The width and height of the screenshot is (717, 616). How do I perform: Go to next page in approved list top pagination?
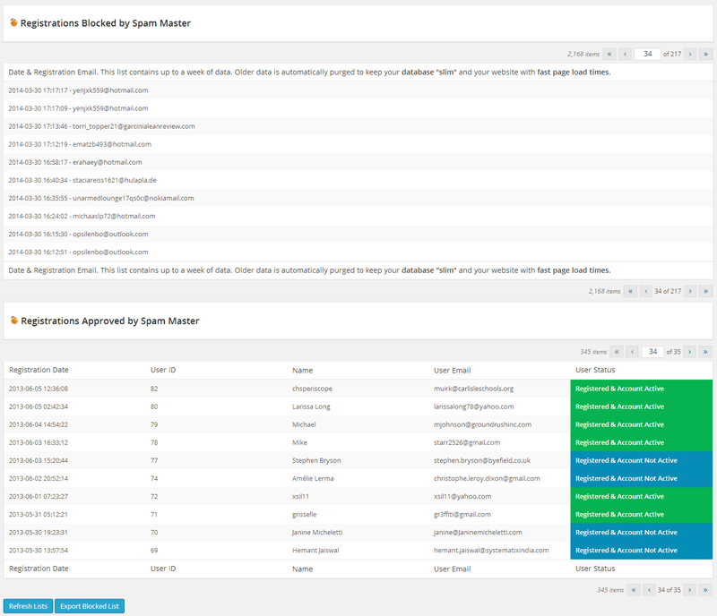coord(689,352)
